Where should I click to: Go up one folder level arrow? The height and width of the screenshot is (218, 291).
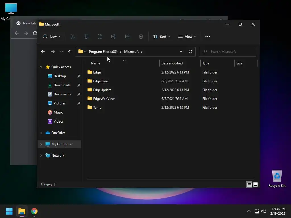70,52
